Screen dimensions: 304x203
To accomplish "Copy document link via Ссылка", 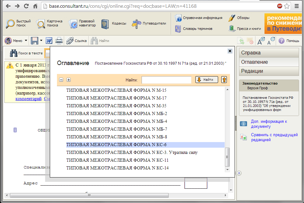I will tap(76, 41).
